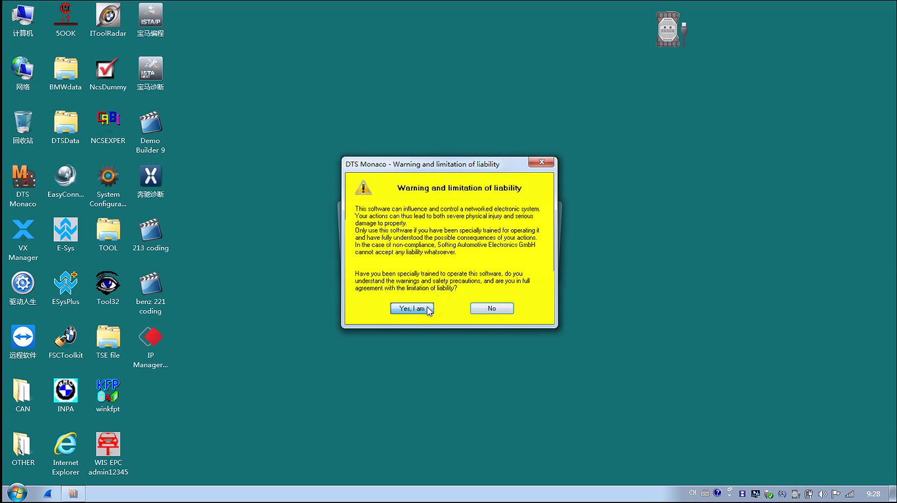Click the taskbar clock showing 9:28
Image resolution: width=897 pixels, height=503 pixels.
coord(873,494)
